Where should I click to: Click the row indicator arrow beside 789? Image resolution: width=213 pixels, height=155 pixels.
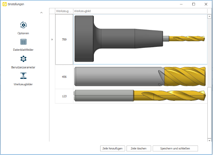(52, 39)
